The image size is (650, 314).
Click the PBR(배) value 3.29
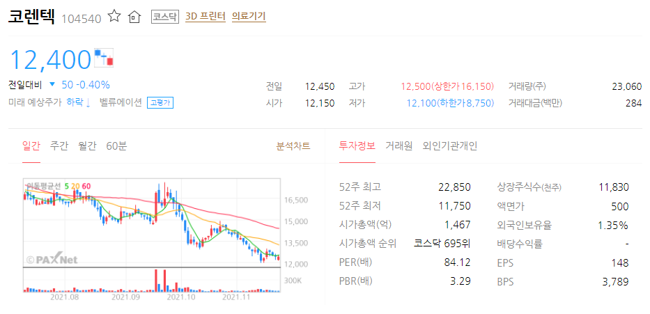pos(461,282)
